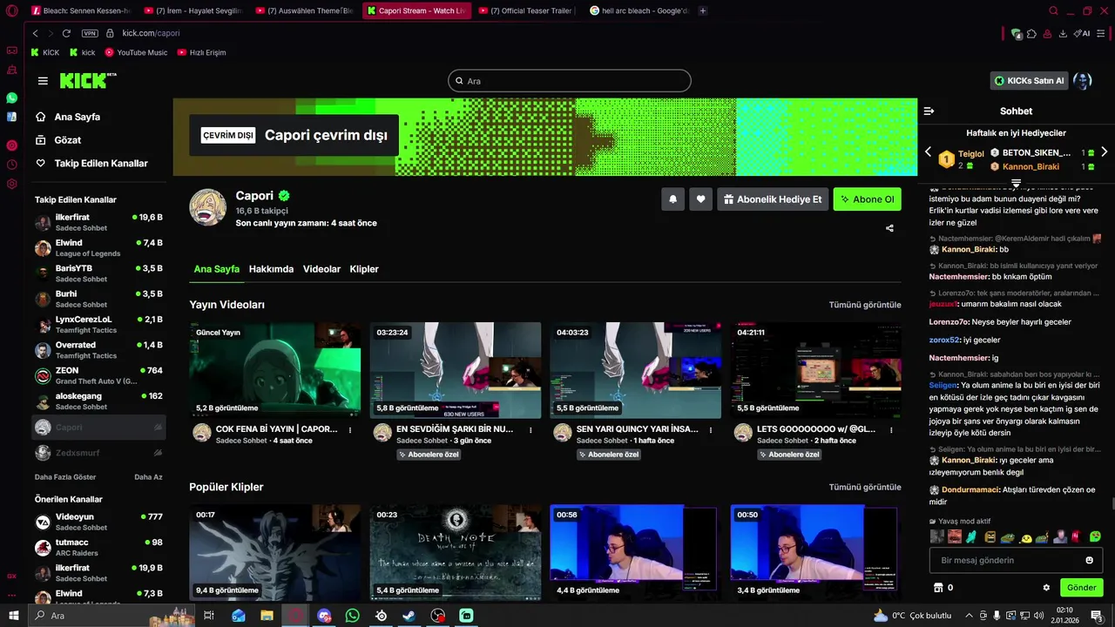Open the Klipler tab

364,269
